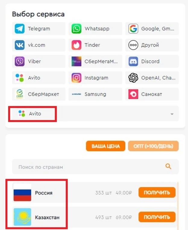188x230 pixels.
Task: Select the vk.com service icon
Action: [20, 45]
